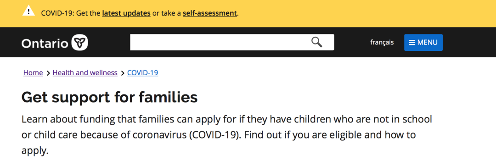This screenshot has height=166, width=496.
Task: Open the Health and wellness breadcrumb
Action: pyautogui.click(x=85, y=73)
